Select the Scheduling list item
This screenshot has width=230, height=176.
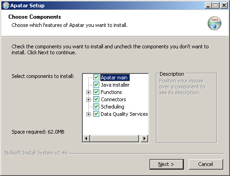coord(112,107)
